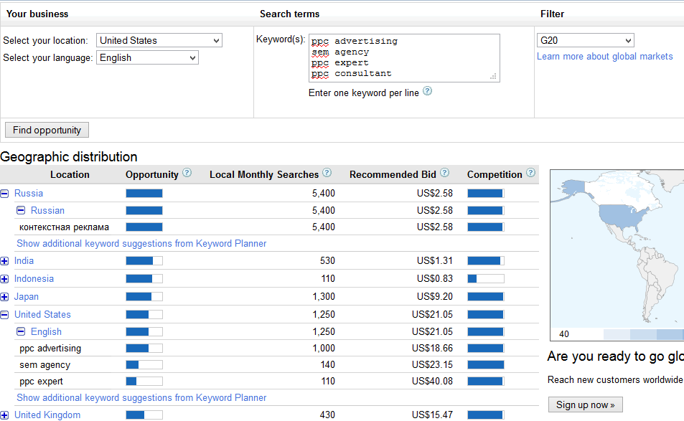Click the Sign up now button
Image resolution: width=684 pixels, height=421 pixels.
coord(585,405)
